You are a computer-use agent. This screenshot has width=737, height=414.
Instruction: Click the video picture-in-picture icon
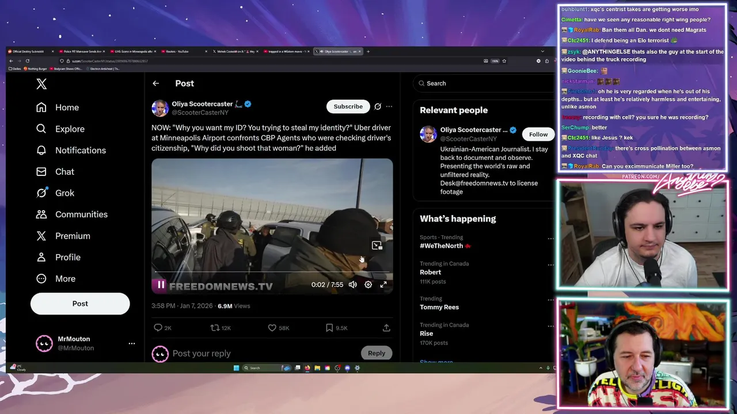click(x=377, y=246)
